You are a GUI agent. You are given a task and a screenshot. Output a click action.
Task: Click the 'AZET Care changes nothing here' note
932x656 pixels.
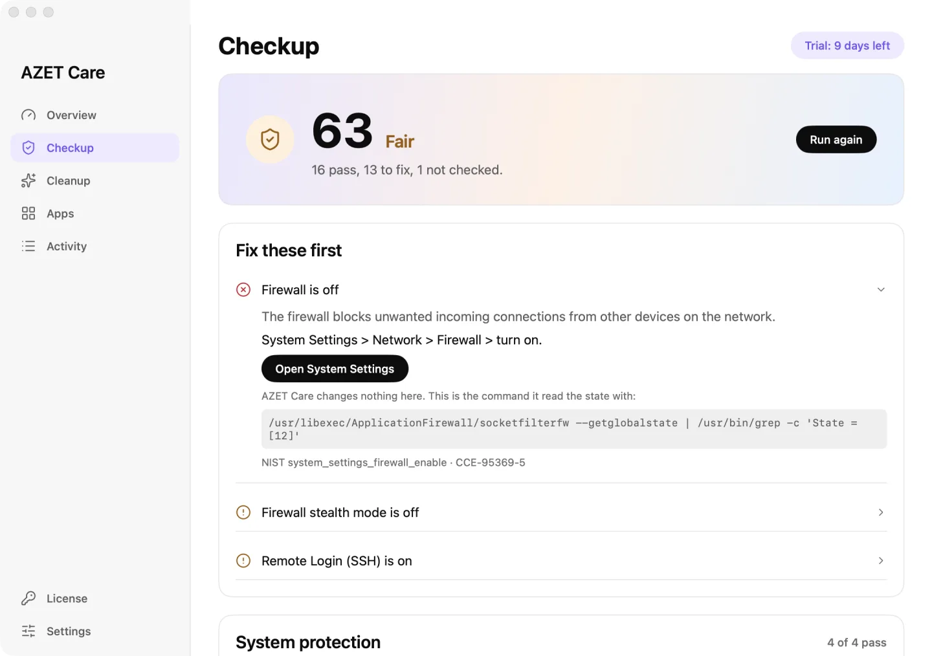coord(449,396)
